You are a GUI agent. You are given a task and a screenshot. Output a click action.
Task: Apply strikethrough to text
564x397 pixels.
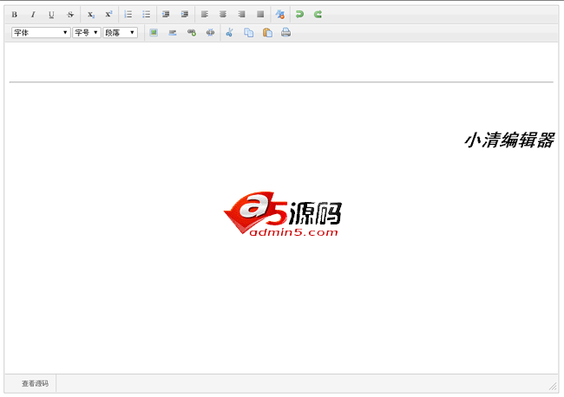(x=70, y=15)
